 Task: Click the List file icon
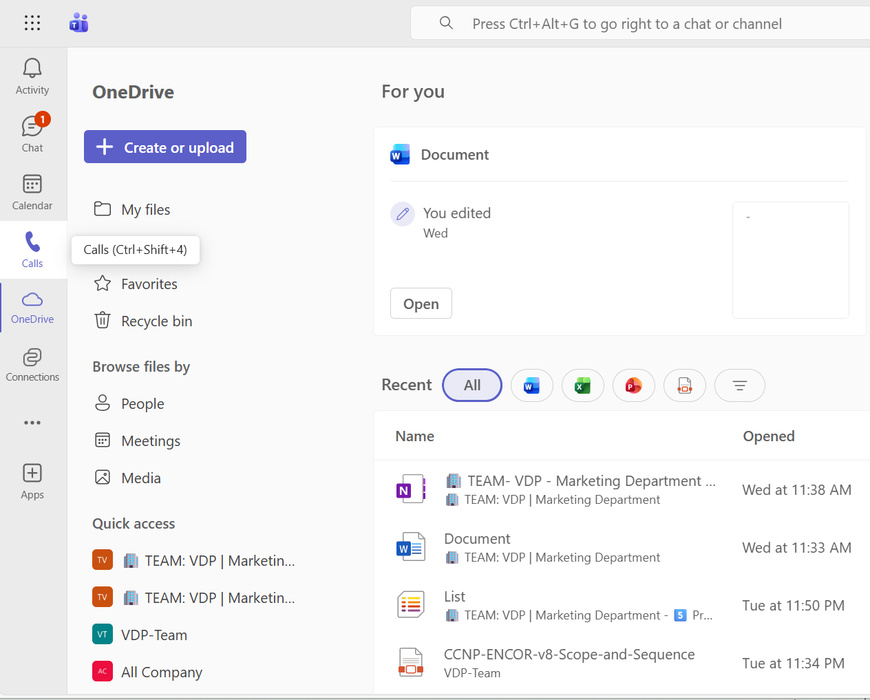412,605
